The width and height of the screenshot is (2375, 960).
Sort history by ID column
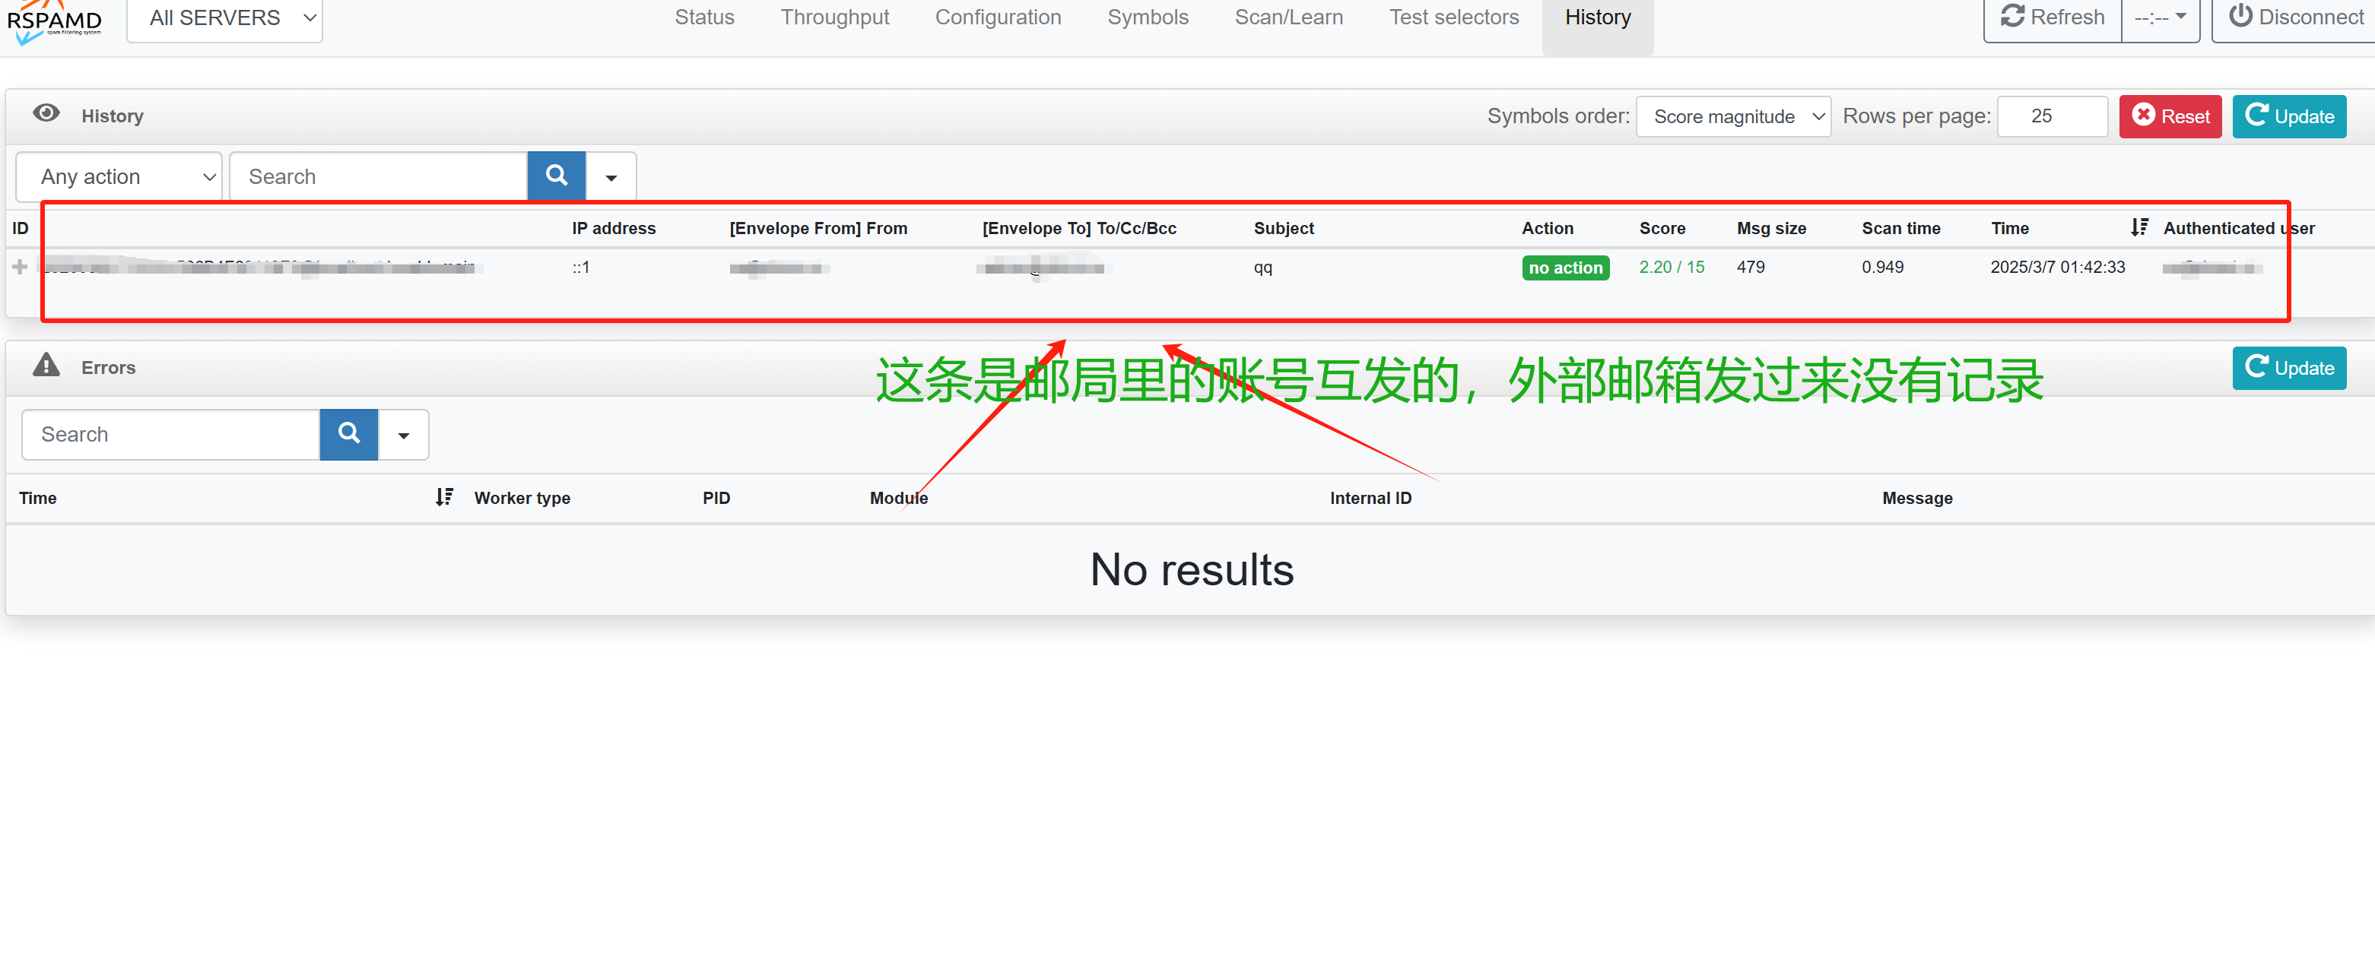[21, 229]
